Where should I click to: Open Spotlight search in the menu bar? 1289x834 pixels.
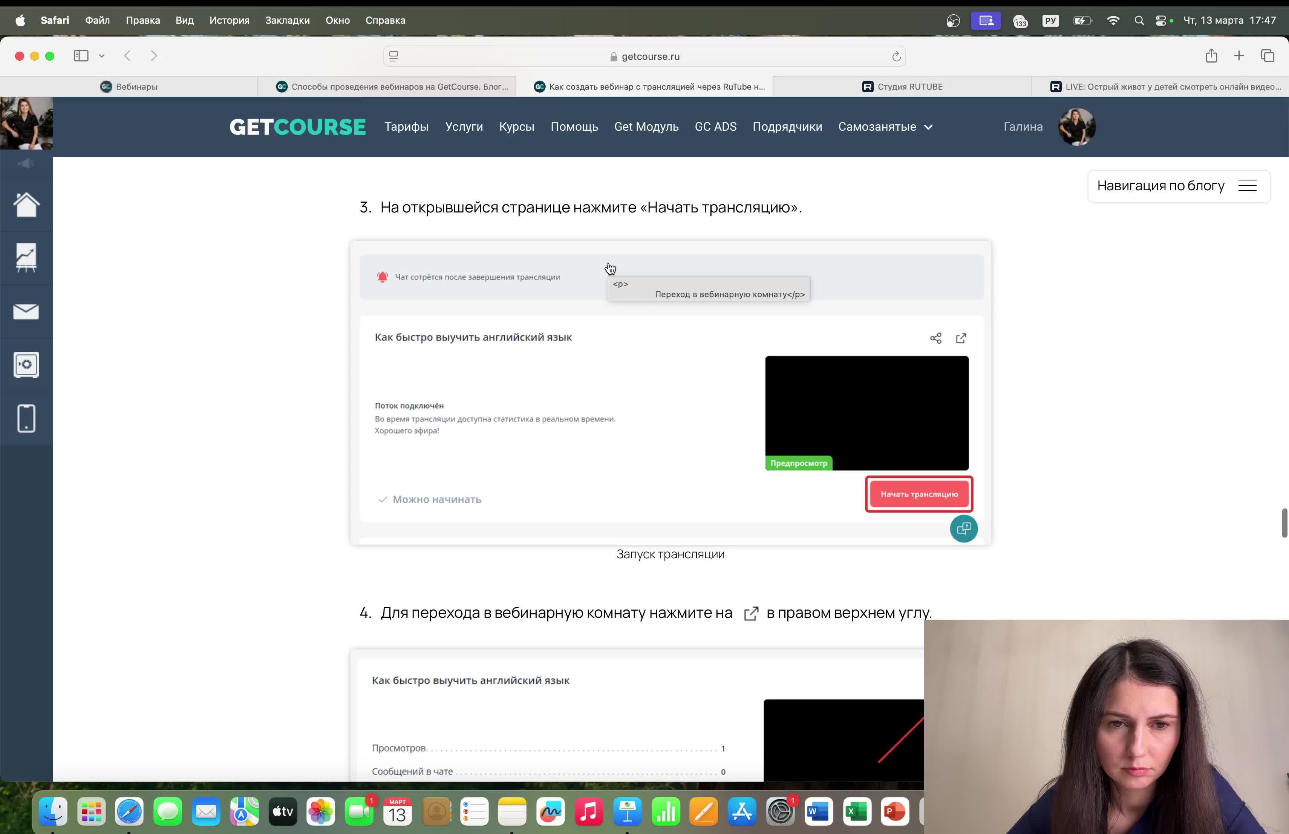tap(1139, 21)
